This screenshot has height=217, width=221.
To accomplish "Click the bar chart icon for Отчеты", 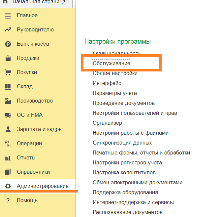I will click(x=8, y=158).
